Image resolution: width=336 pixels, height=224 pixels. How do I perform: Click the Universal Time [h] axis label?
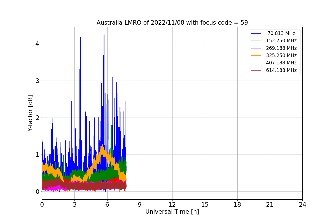172,212
